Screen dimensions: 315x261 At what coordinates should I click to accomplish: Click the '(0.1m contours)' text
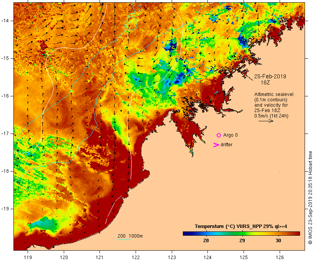pos(271,100)
